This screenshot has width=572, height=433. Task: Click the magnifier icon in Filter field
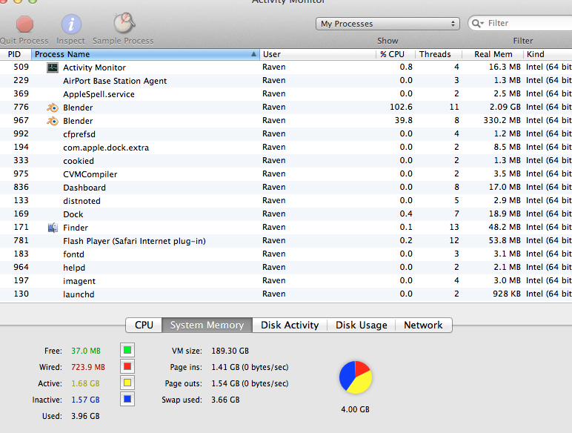pos(477,24)
